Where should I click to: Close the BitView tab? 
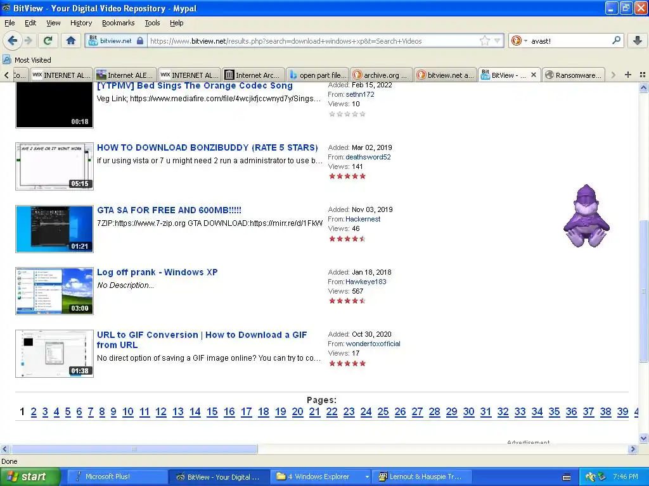coord(534,75)
